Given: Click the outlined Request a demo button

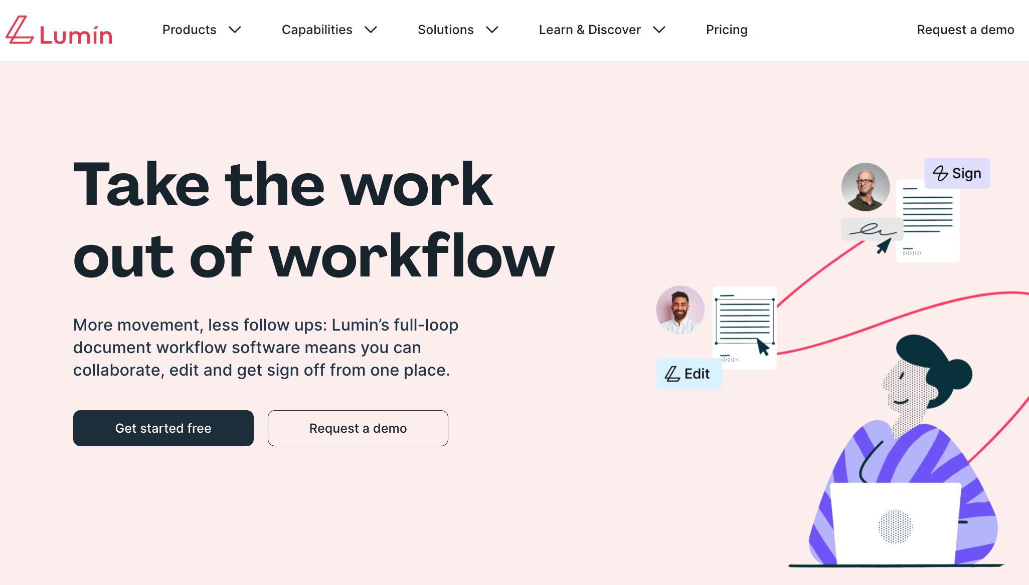Looking at the screenshot, I should [358, 428].
